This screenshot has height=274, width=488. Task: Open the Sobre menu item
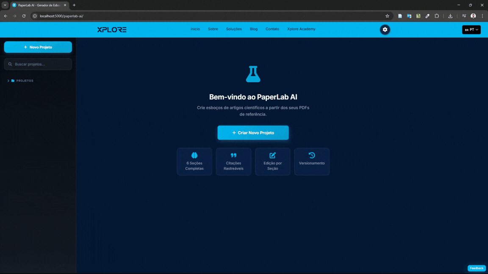coord(213,29)
